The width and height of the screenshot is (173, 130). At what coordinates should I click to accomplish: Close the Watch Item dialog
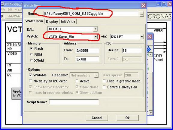click(x=143, y=5)
